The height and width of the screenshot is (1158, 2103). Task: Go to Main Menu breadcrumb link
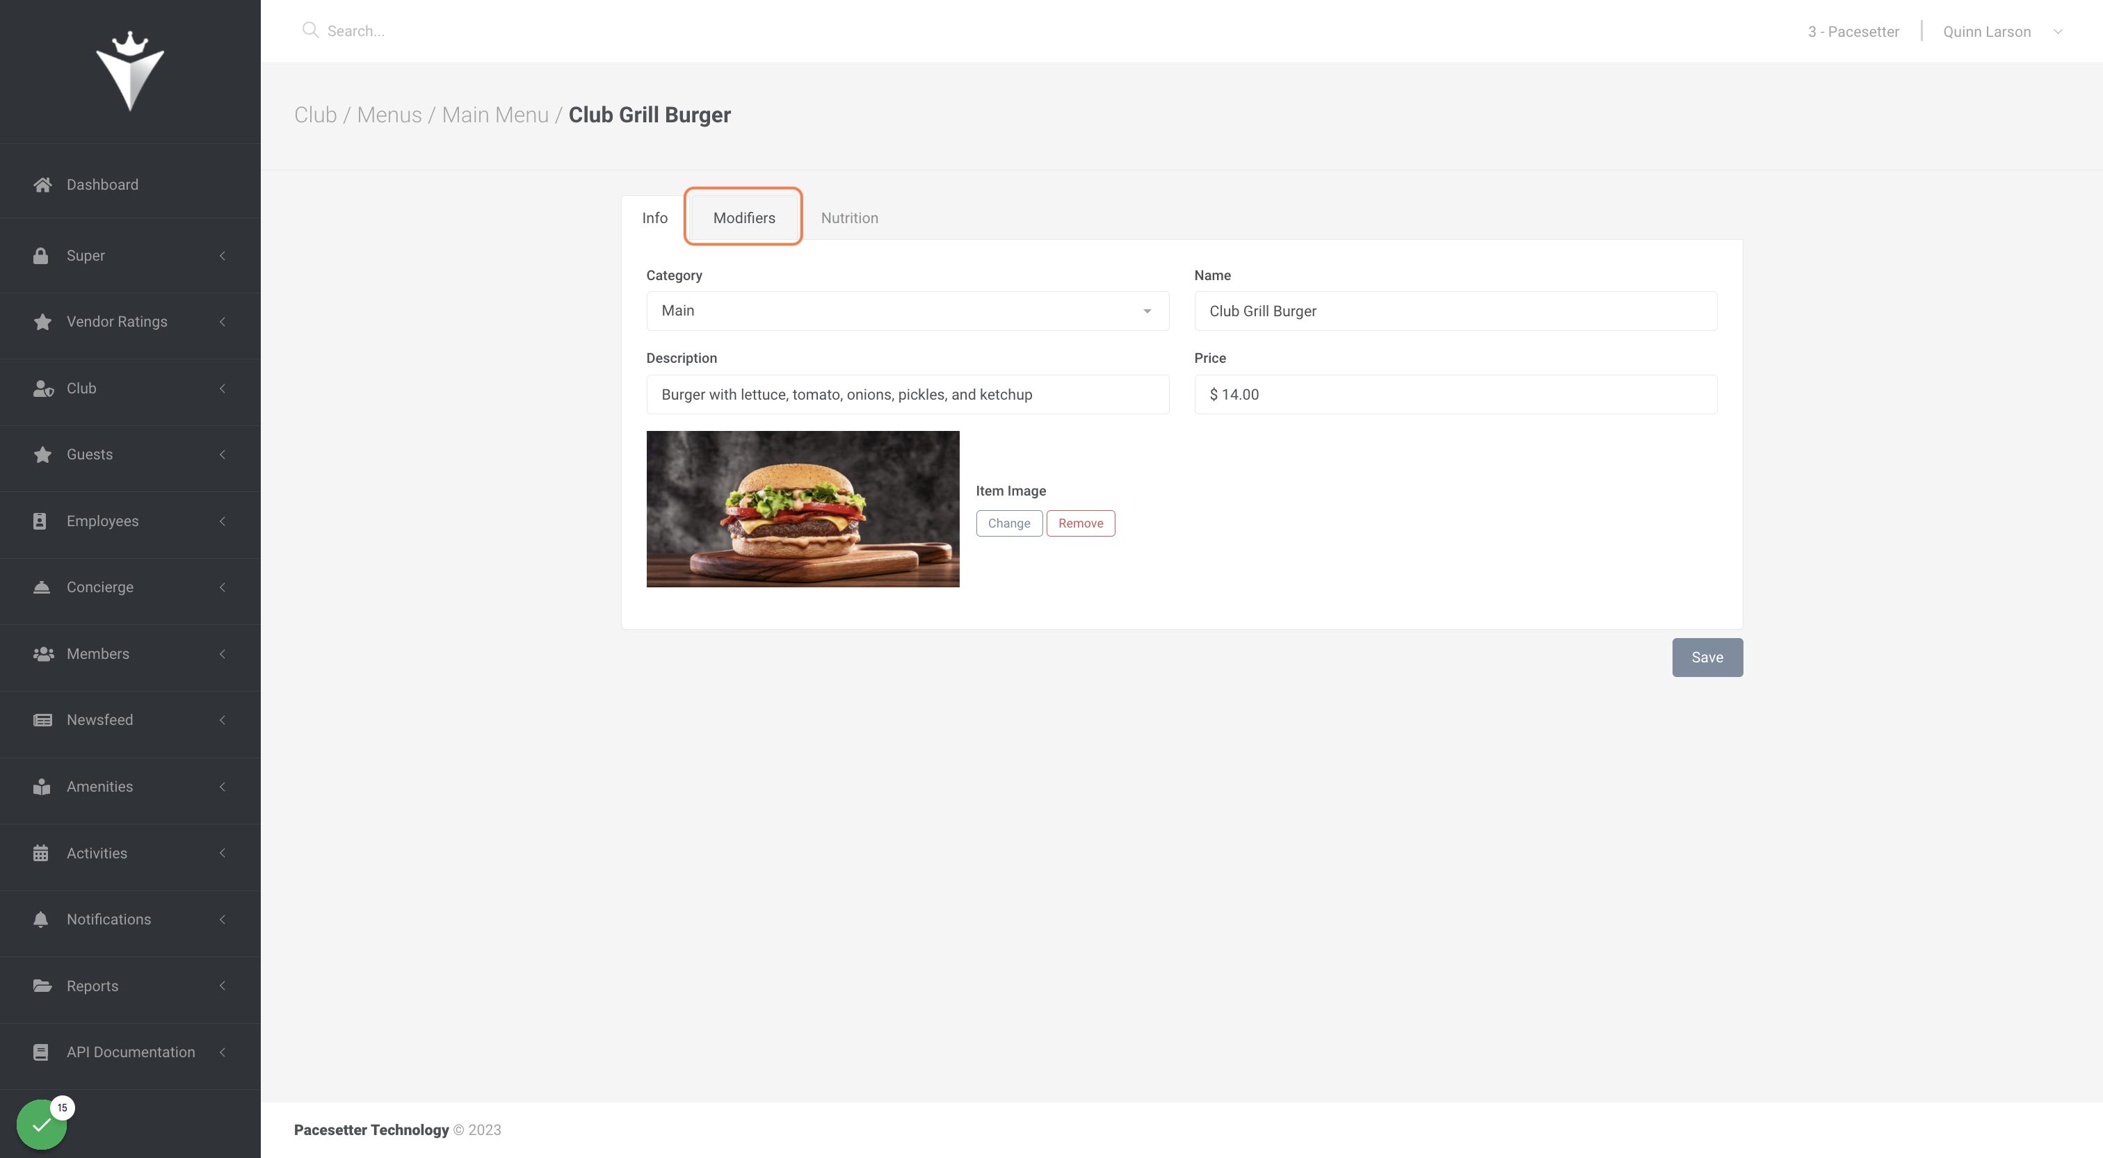[494, 115]
